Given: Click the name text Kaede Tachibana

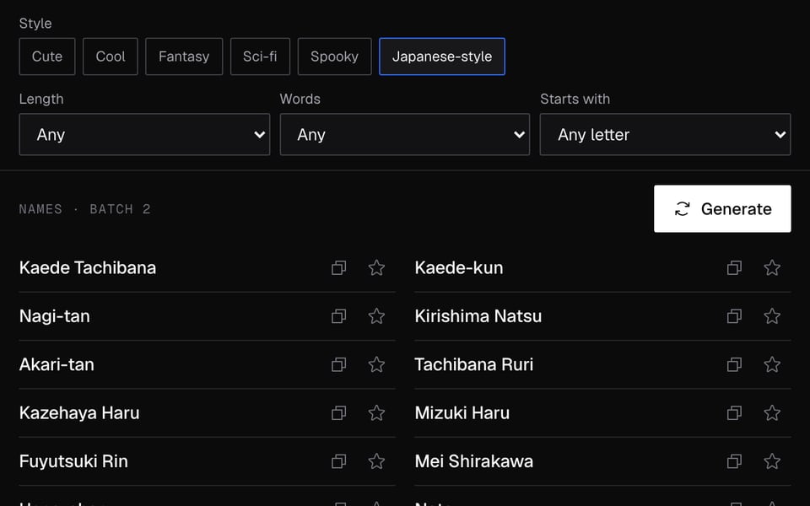Looking at the screenshot, I should 87,267.
